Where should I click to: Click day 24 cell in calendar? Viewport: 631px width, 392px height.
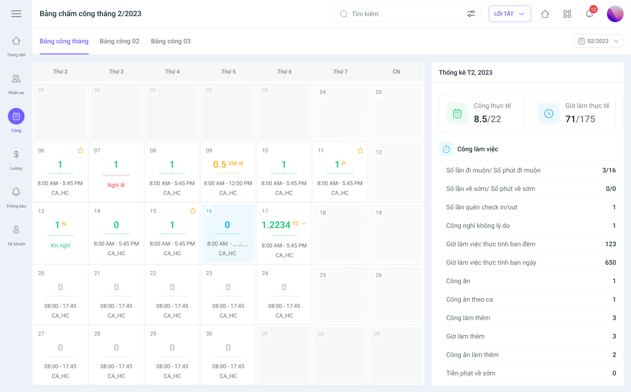click(x=284, y=295)
